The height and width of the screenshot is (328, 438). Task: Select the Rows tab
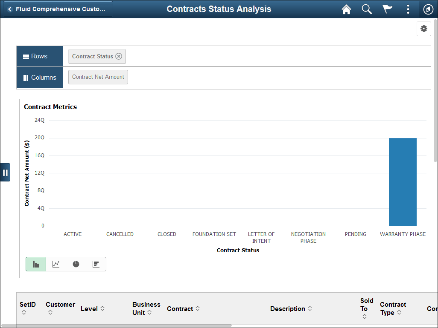pos(39,56)
